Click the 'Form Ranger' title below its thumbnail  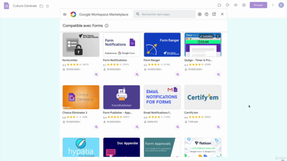click(152, 60)
